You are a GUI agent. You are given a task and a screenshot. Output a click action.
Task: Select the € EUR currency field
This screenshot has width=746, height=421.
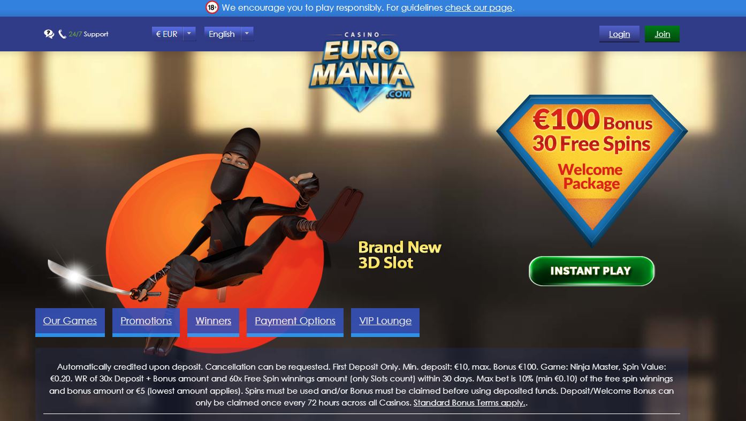167,34
